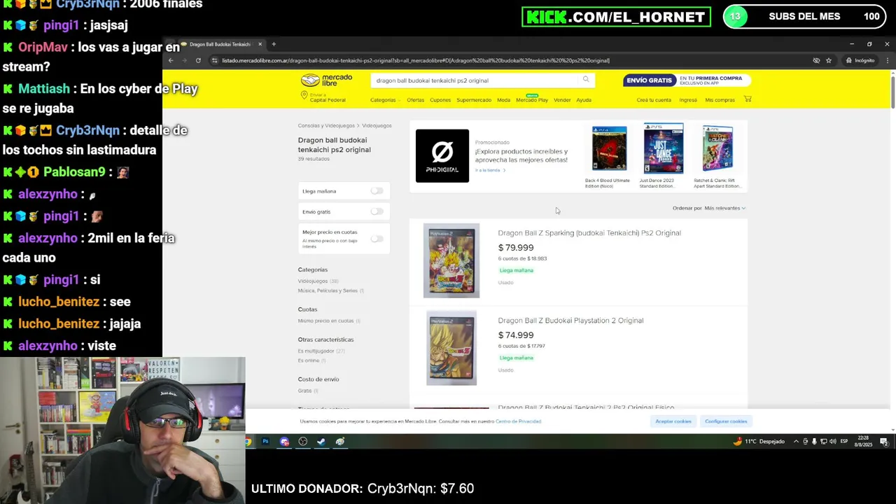Open browser three-dot menu
Image resolution: width=896 pixels, height=504 pixels.
click(888, 60)
